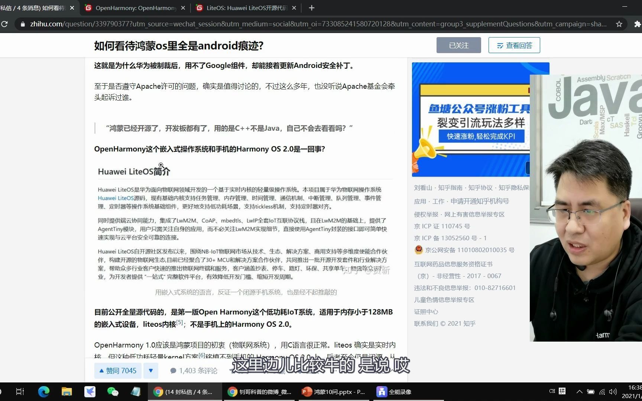Toggle the 拼 IME mode indicator
The image size is (642, 401).
click(562, 391)
